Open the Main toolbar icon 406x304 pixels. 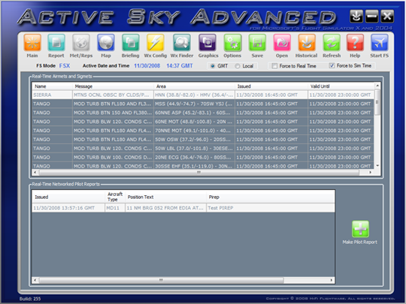coord(32,42)
